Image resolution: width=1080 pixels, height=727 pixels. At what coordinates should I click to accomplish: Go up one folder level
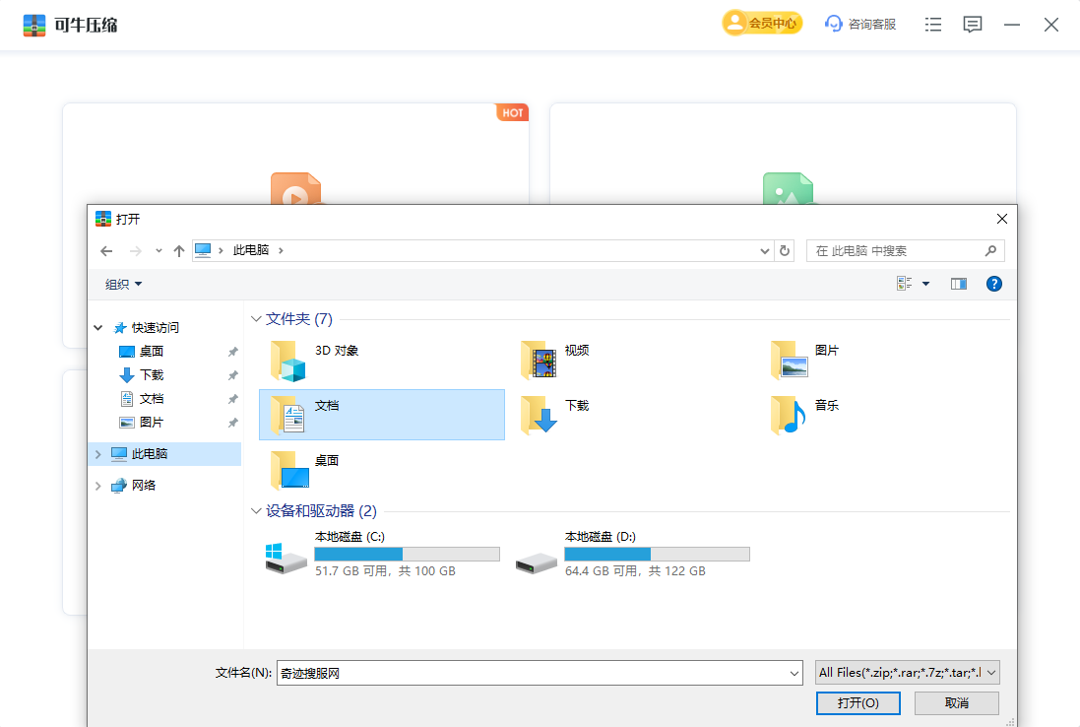click(x=179, y=251)
